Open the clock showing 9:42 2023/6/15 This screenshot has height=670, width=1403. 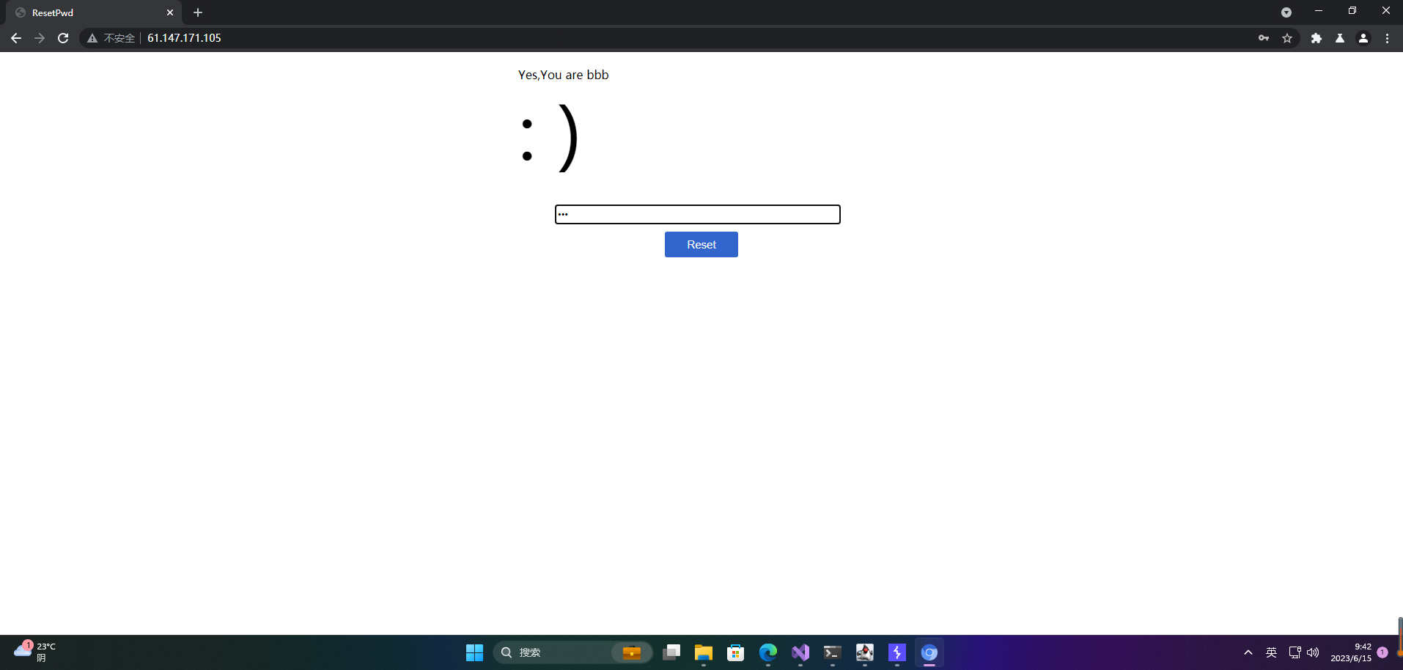click(x=1351, y=652)
